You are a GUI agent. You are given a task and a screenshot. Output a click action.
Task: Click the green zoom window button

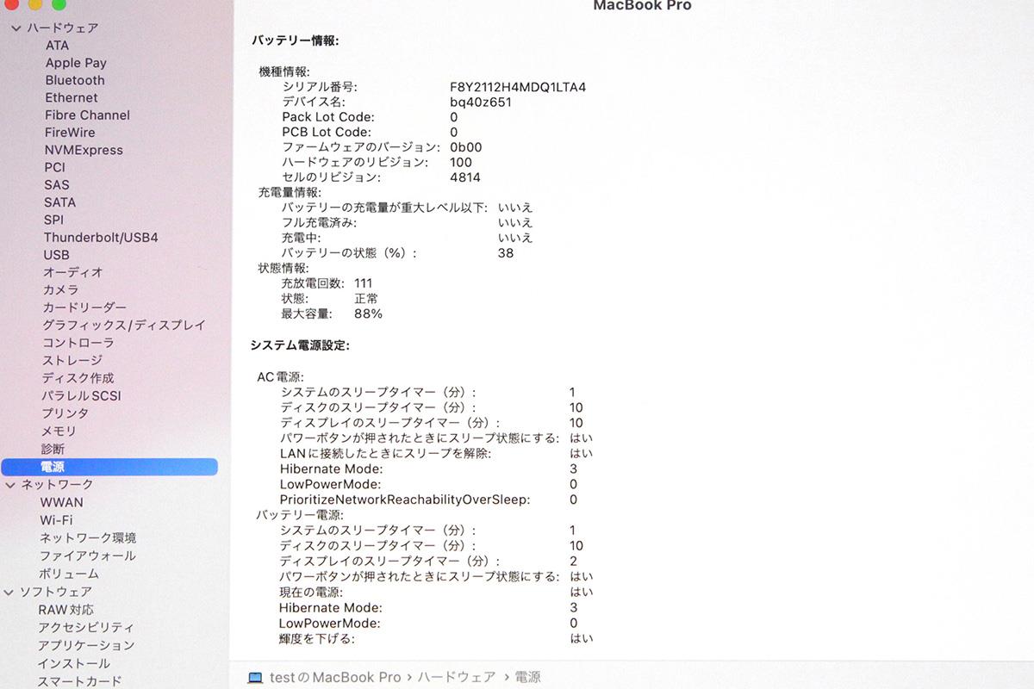(59, 4)
